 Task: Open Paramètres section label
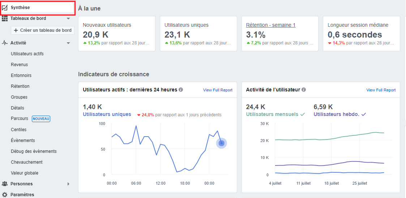[22, 195]
